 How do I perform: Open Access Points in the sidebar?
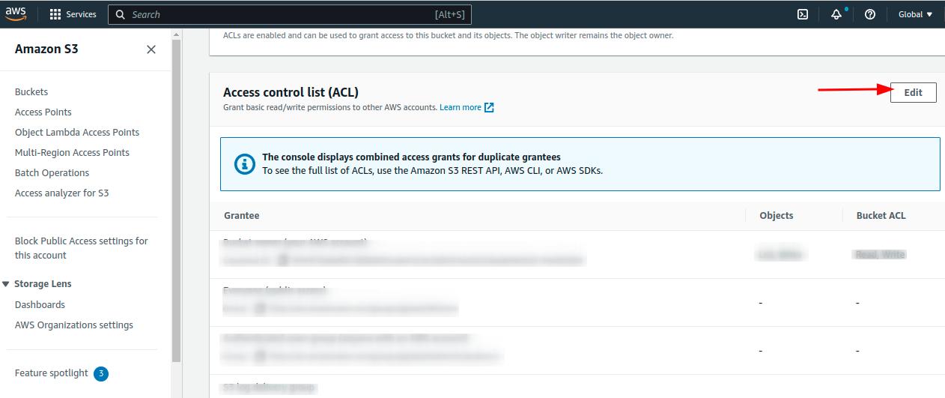tap(43, 112)
